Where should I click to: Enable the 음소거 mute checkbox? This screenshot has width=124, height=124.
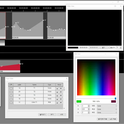click(109, 48)
